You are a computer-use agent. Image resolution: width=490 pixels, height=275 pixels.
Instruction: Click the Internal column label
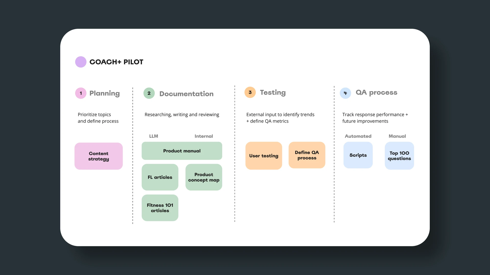pyautogui.click(x=204, y=136)
